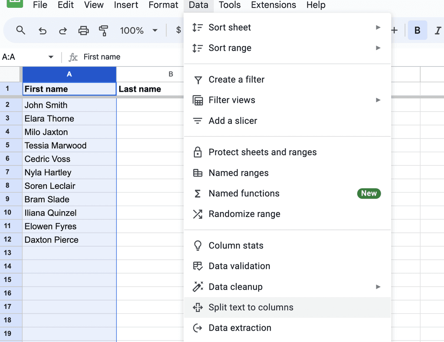444x342 pixels.
Task: Toggle bold formatting
Action: point(417,30)
